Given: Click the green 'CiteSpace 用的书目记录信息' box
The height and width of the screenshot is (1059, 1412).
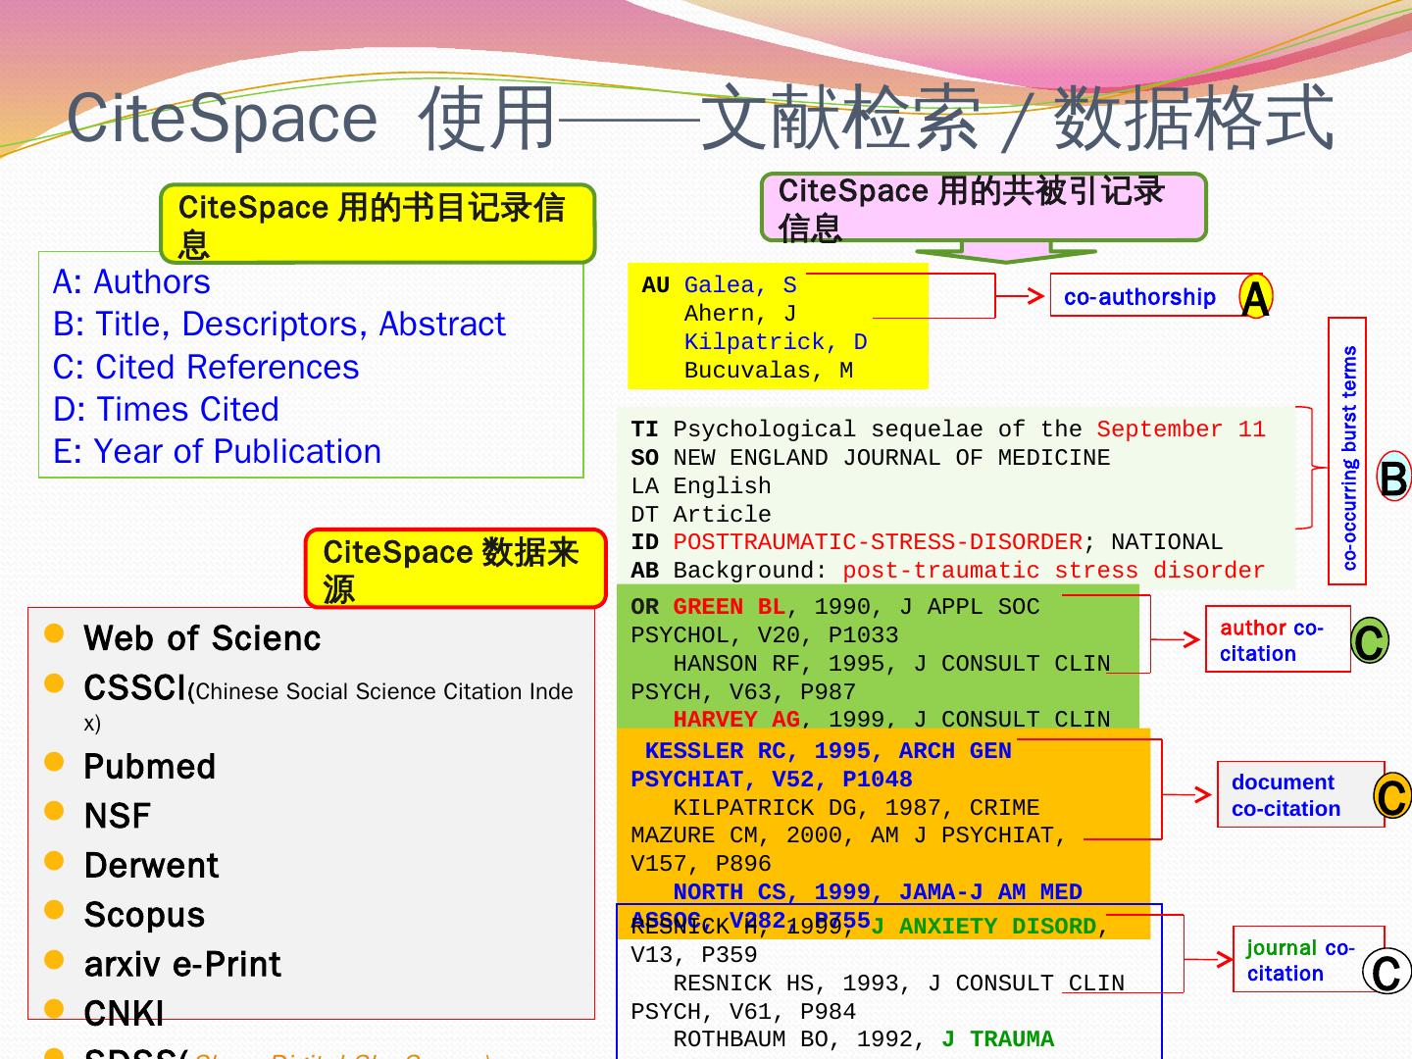Looking at the screenshot, I should point(378,224).
